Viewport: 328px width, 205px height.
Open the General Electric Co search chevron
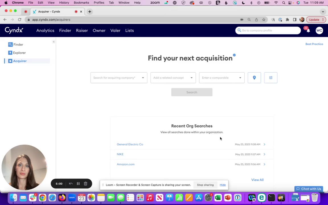click(265, 144)
